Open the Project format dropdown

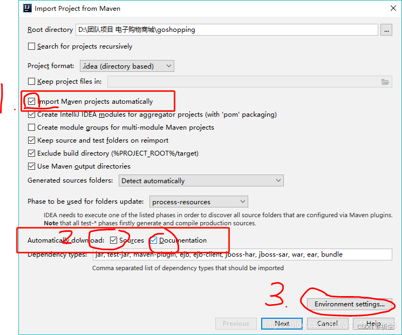click(x=127, y=66)
